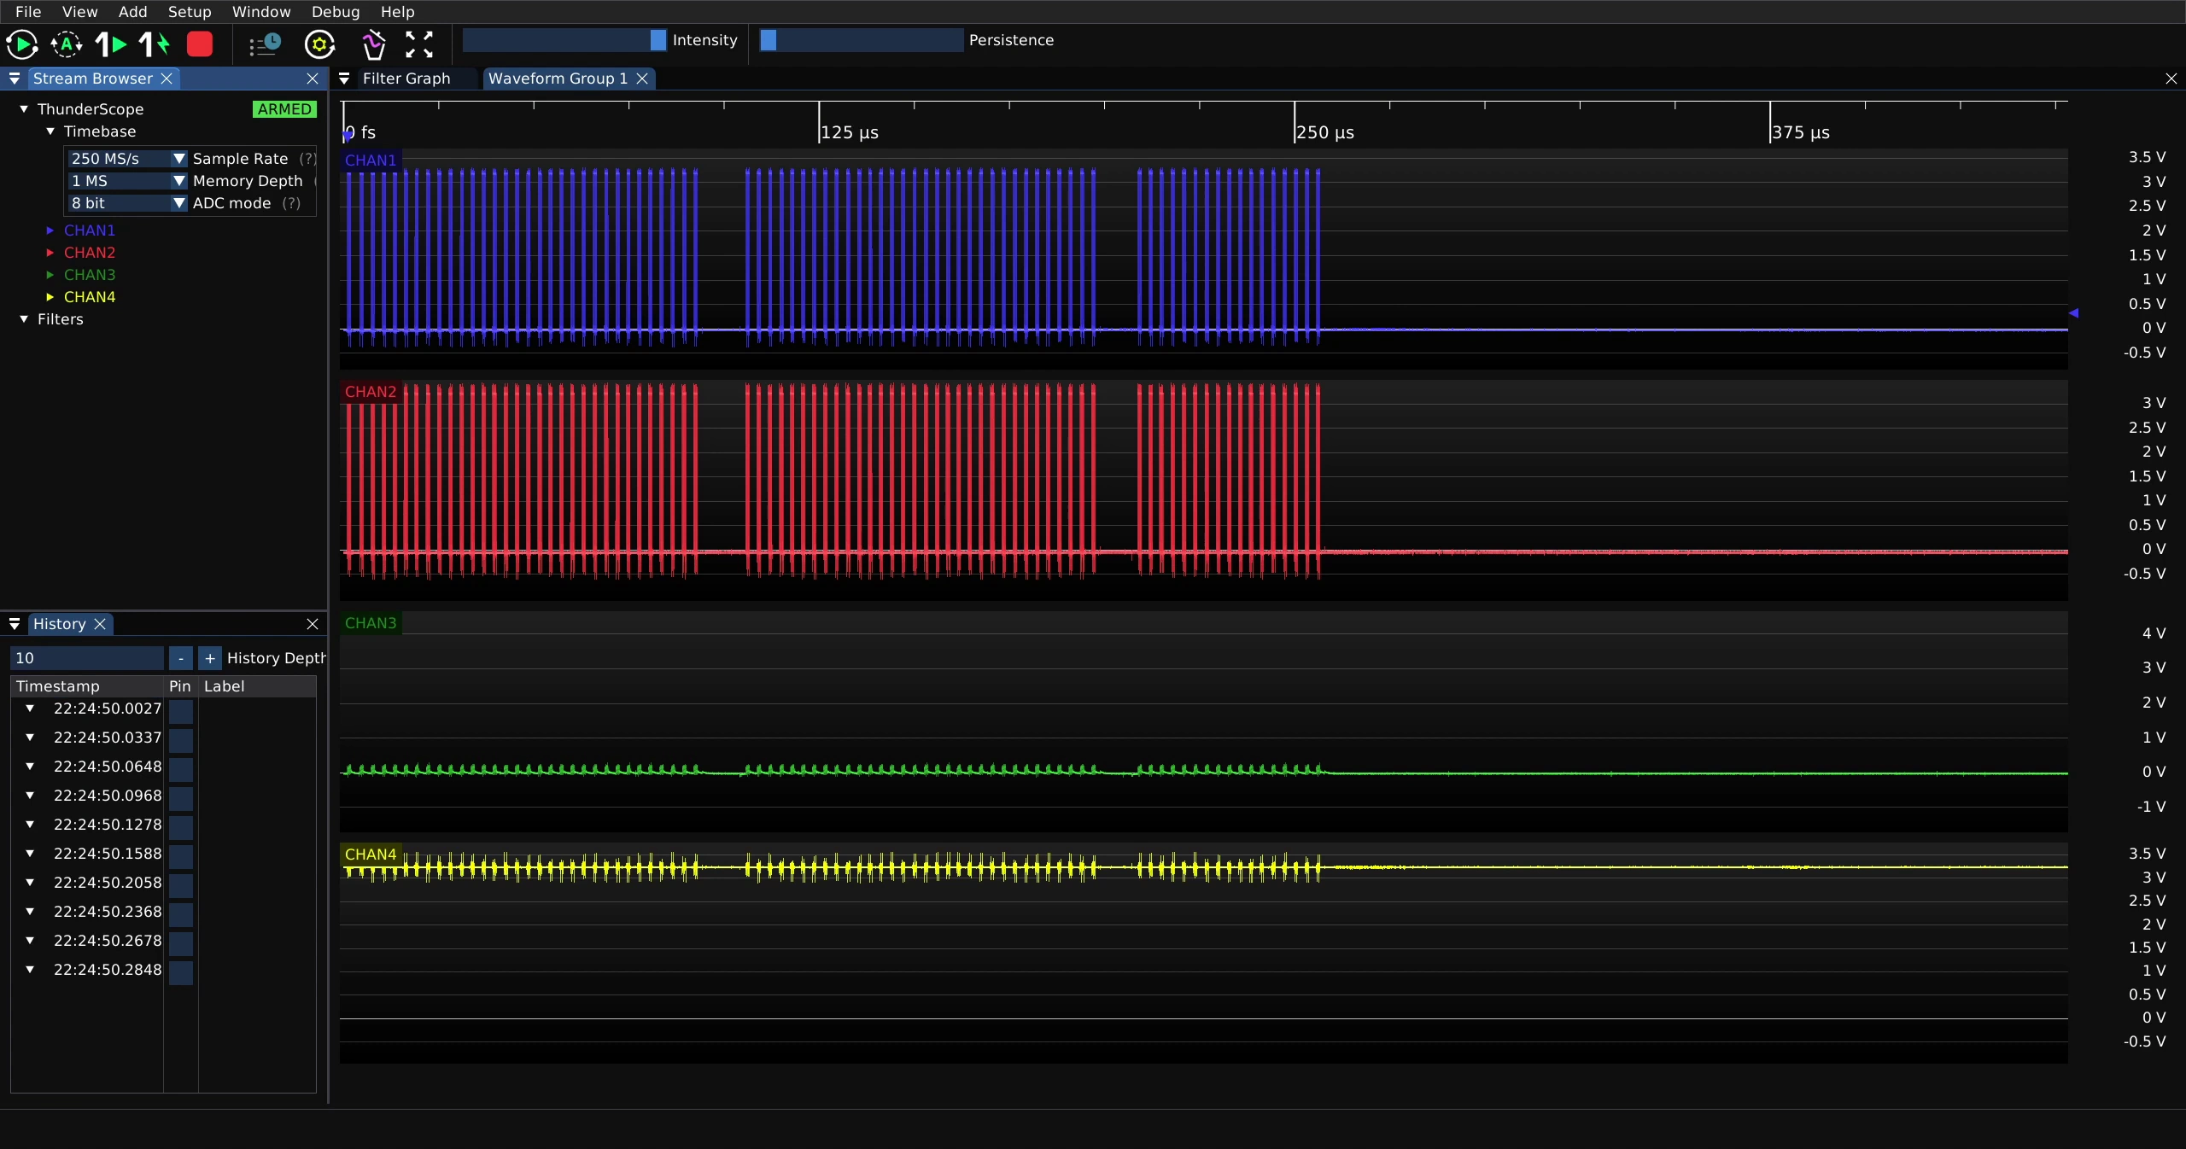Open the Sample Rate 250 MS/s dropdown
The image size is (2186, 1149).
tap(127, 159)
